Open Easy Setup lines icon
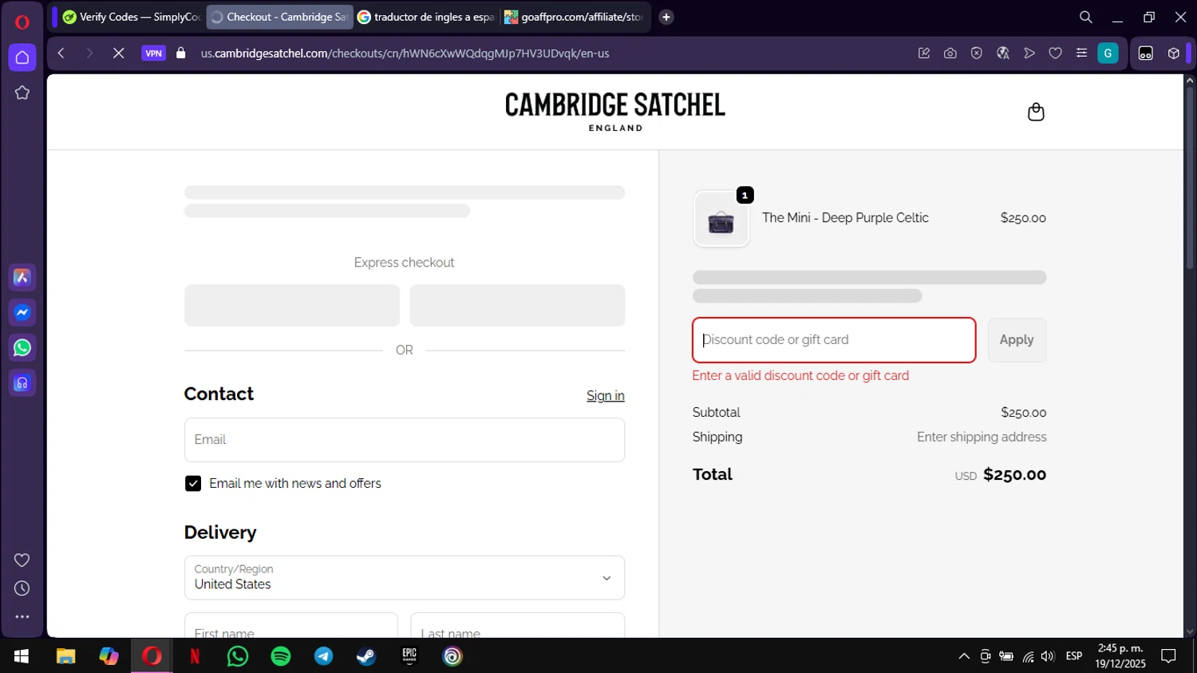The height and width of the screenshot is (673, 1197). pyautogui.click(x=1081, y=53)
